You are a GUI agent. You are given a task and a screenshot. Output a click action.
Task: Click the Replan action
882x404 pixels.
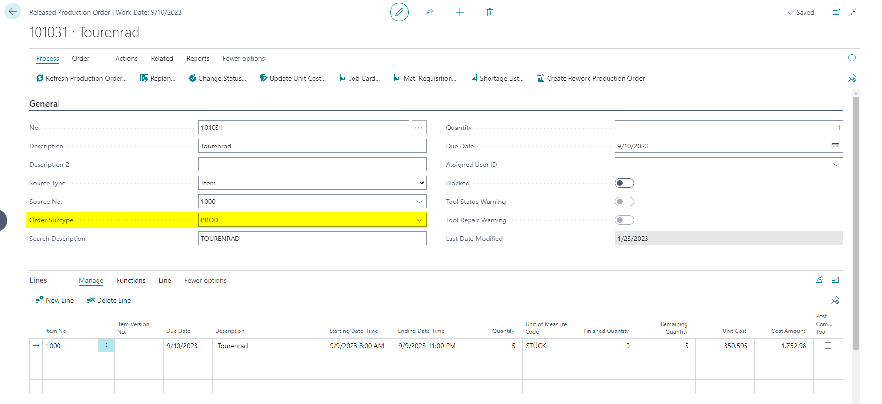pyautogui.click(x=157, y=78)
